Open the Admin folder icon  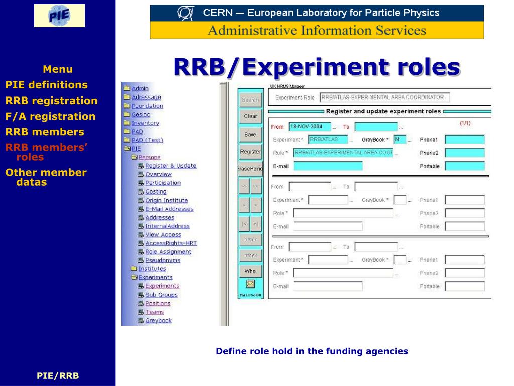pos(127,88)
